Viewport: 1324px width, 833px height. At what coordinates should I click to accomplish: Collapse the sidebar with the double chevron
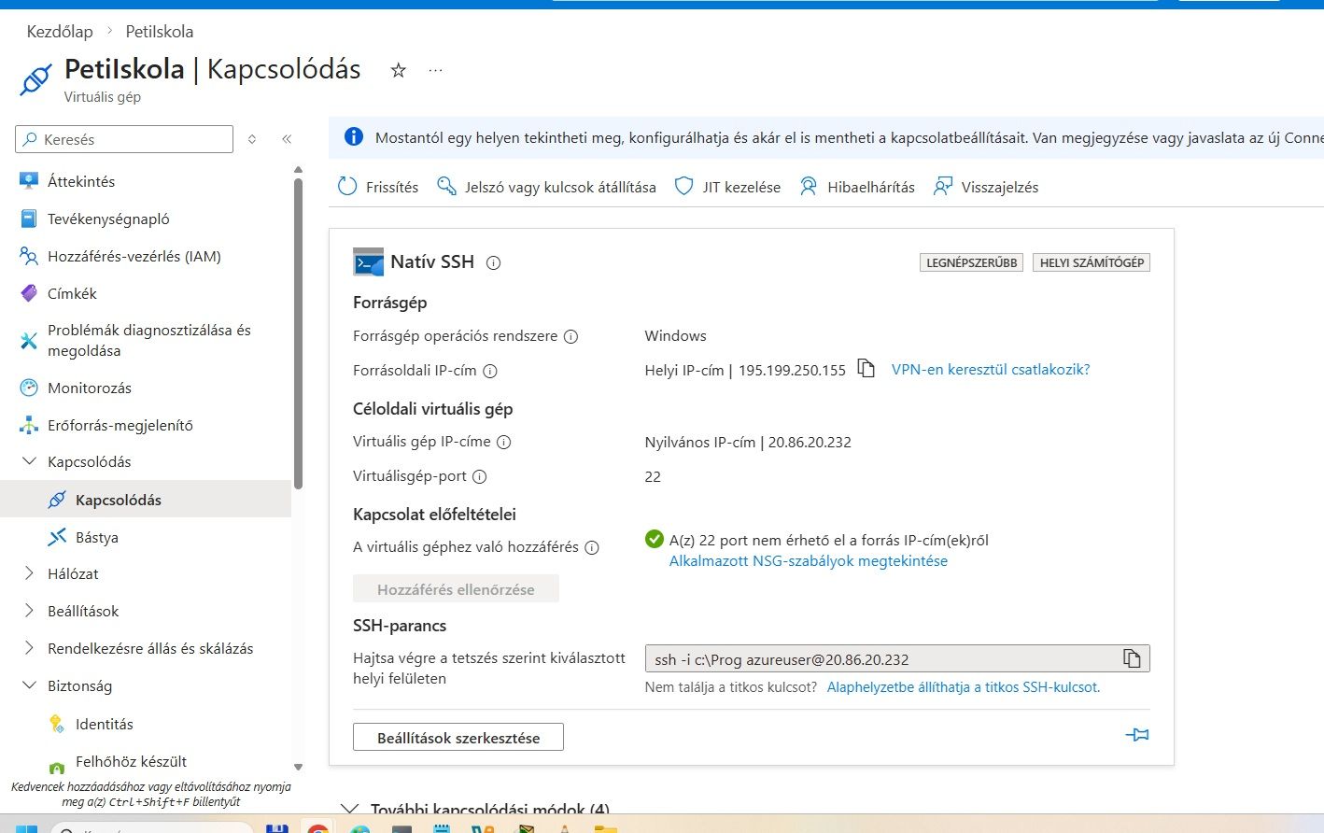(x=287, y=139)
